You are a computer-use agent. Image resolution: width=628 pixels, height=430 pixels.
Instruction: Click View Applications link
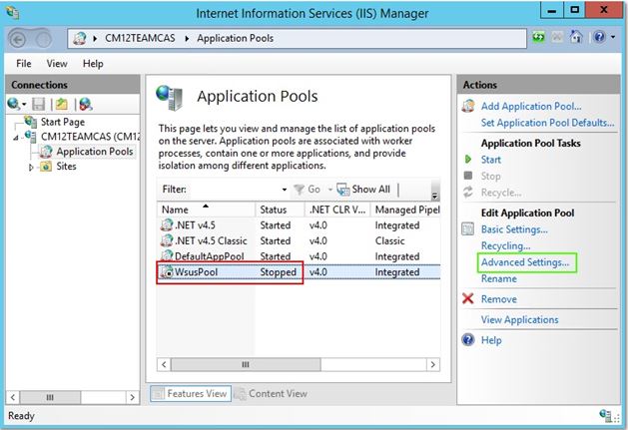[x=519, y=319]
